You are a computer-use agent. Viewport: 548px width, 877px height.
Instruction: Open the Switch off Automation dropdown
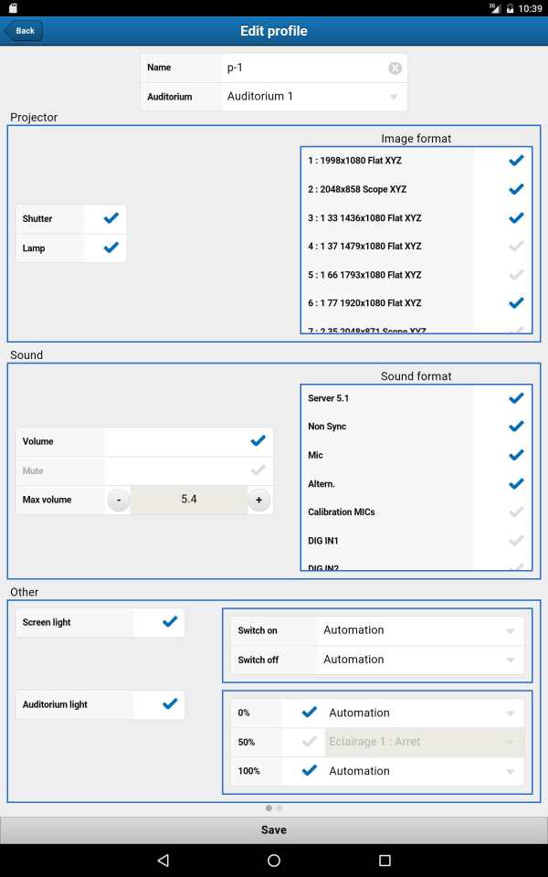pyautogui.click(x=421, y=660)
